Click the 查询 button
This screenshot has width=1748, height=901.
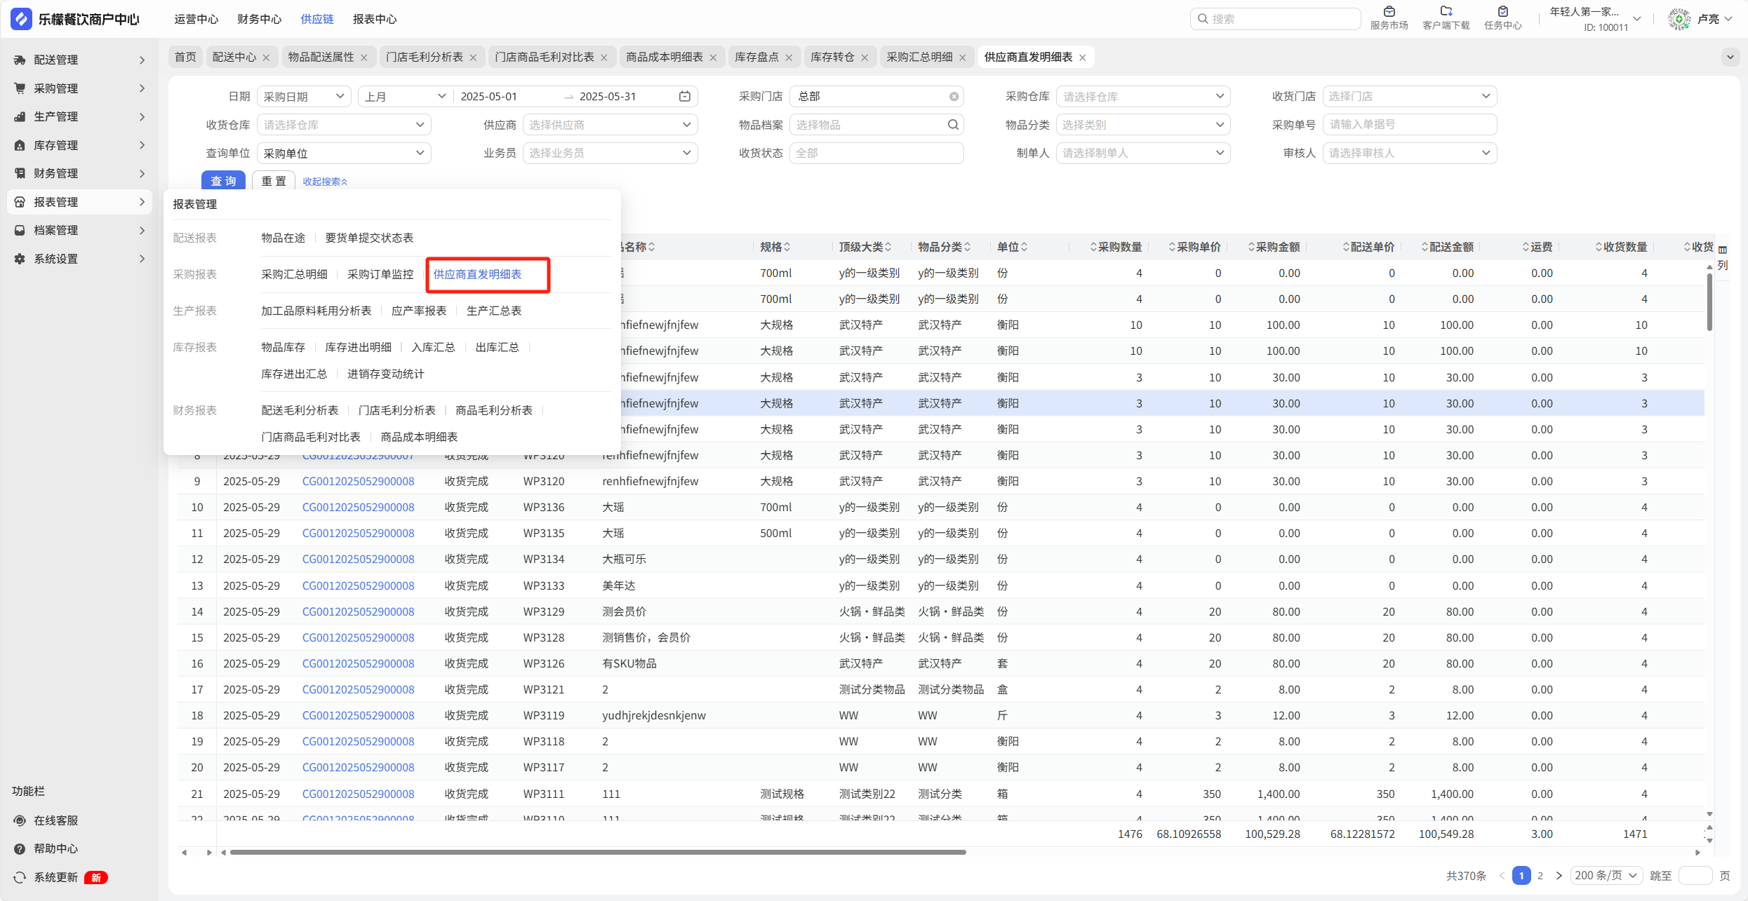(223, 181)
